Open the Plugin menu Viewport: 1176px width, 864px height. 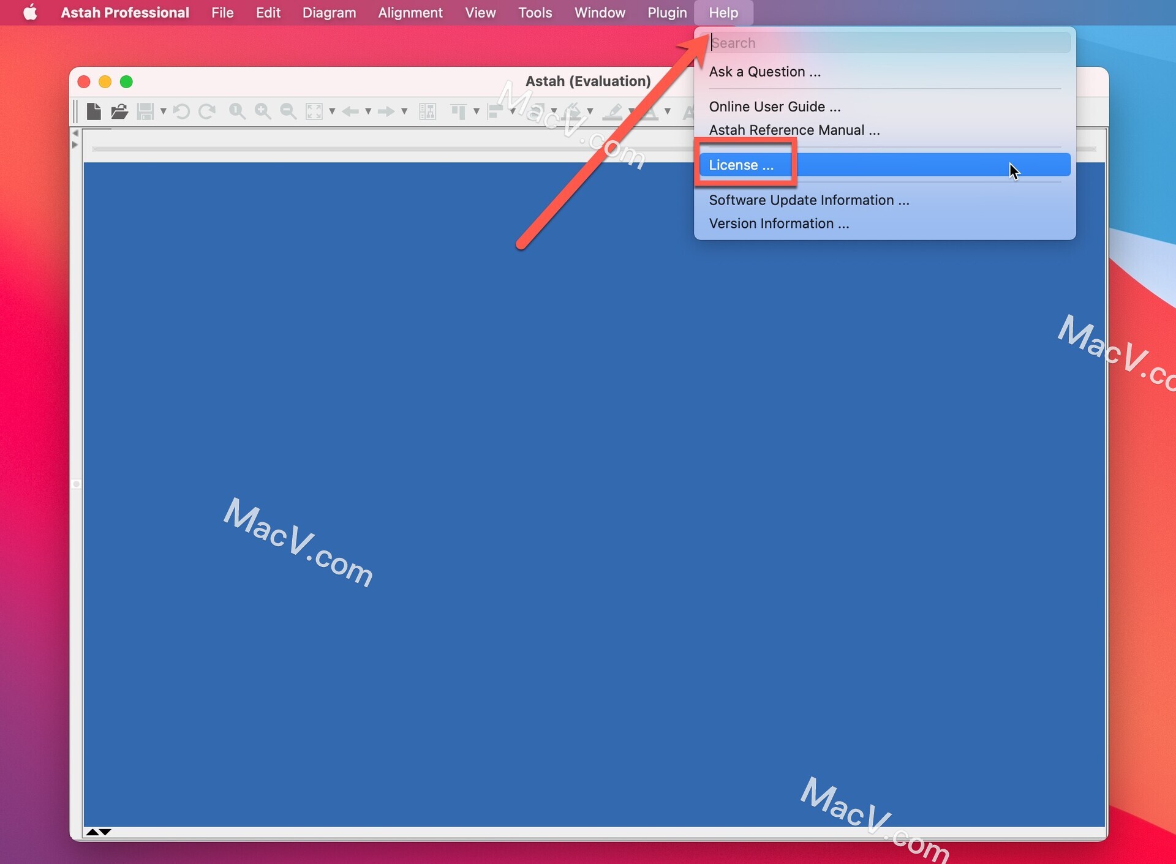pos(667,12)
